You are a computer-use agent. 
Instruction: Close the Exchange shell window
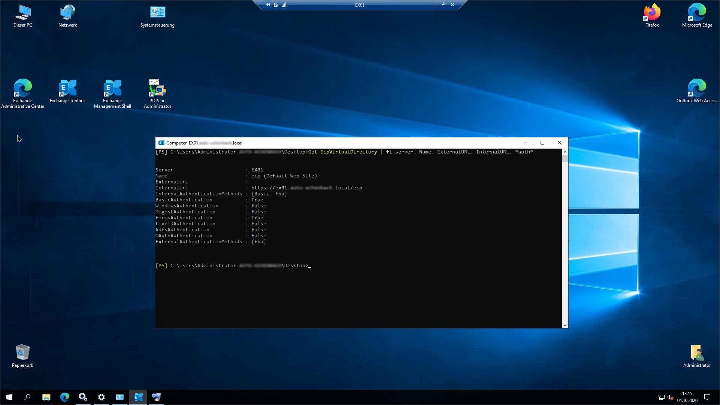coord(559,143)
